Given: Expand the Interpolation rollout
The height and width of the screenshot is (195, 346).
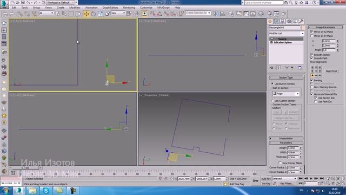Looking at the screenshot, I should pyautogui.click(x=286, y=139).
